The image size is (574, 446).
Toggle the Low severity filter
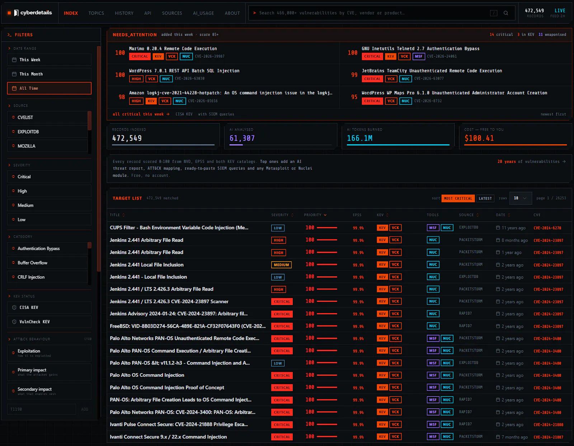49,220
